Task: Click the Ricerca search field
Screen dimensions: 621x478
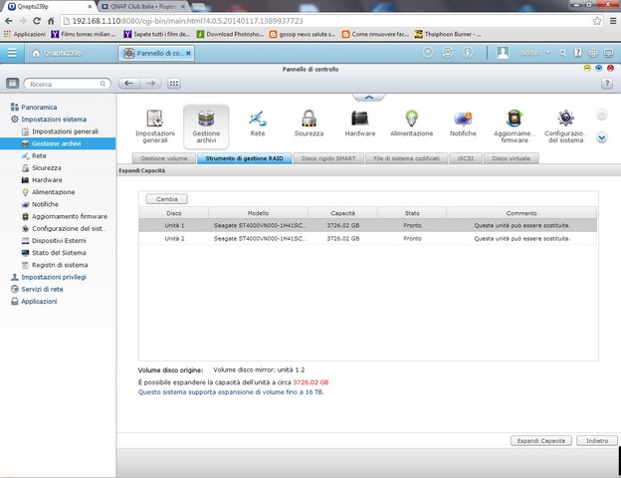Action: coord(62,85)
